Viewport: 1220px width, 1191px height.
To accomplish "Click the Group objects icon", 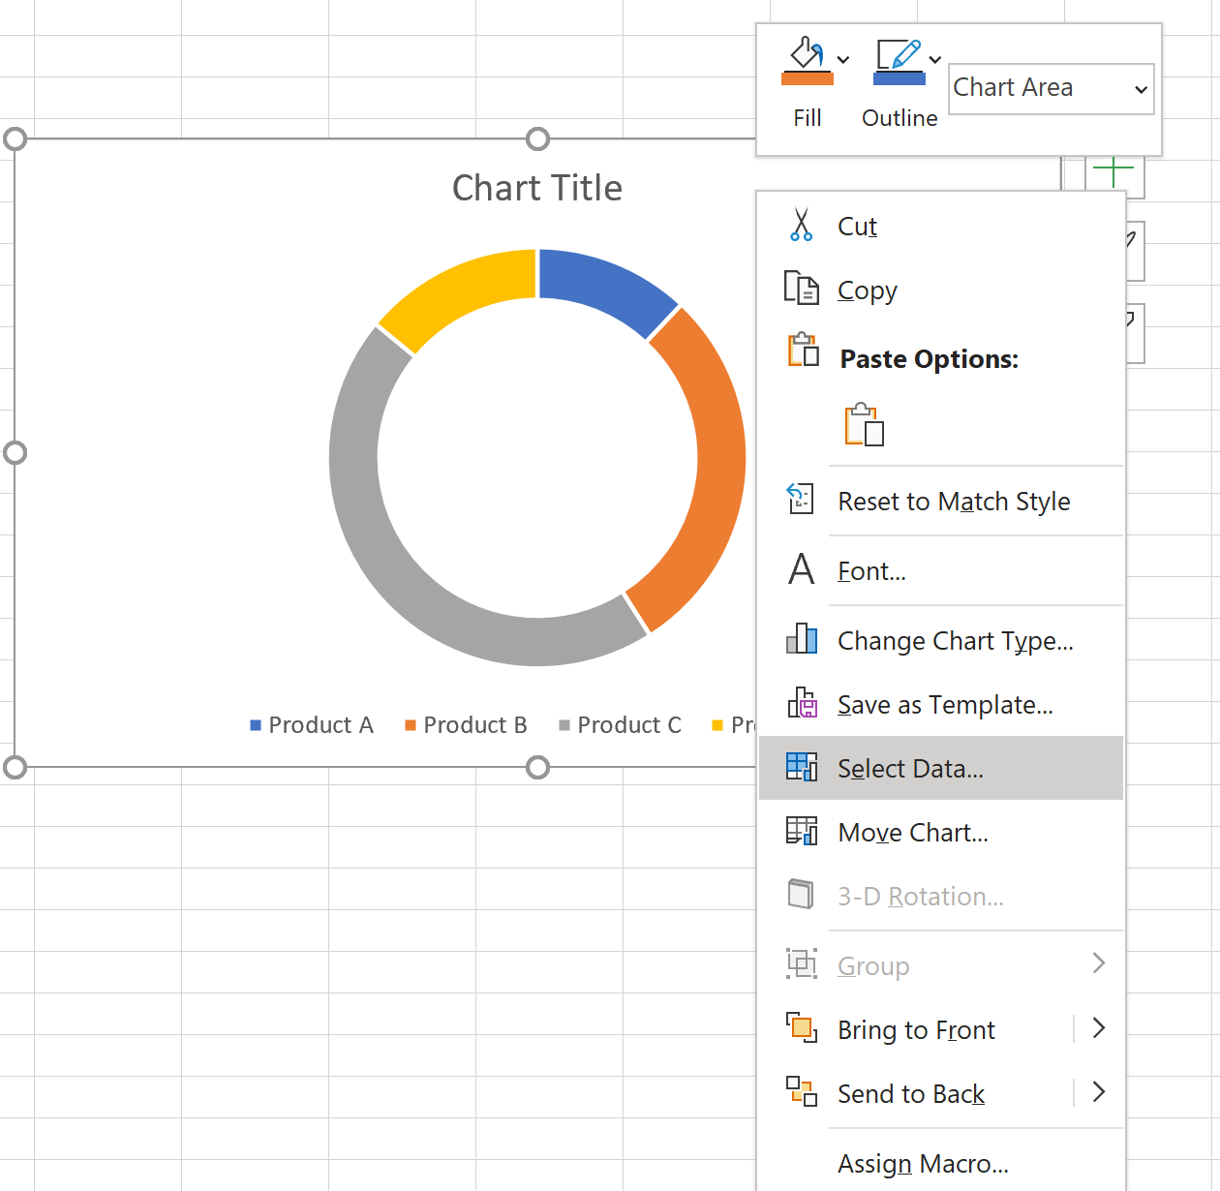I will (x=802, y=964).
